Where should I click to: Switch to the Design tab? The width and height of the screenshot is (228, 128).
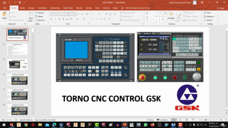click(x=31, y=8)
